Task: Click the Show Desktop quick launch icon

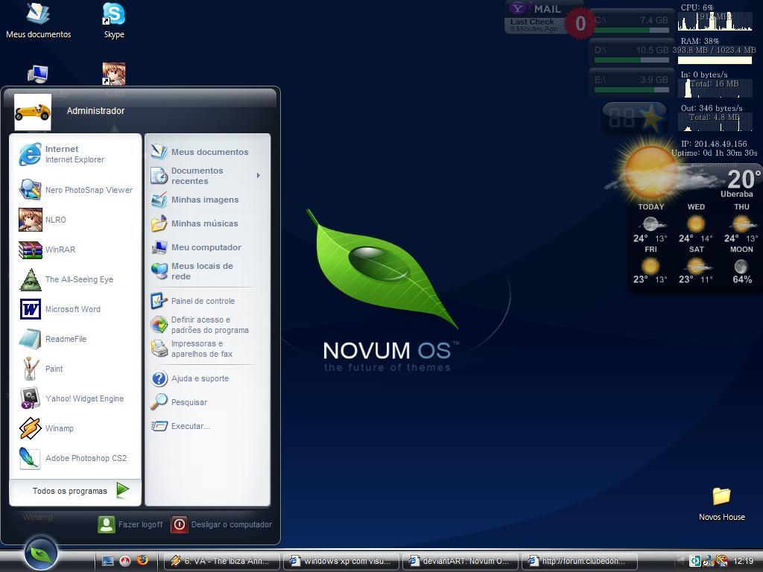Action: point(107,562)
